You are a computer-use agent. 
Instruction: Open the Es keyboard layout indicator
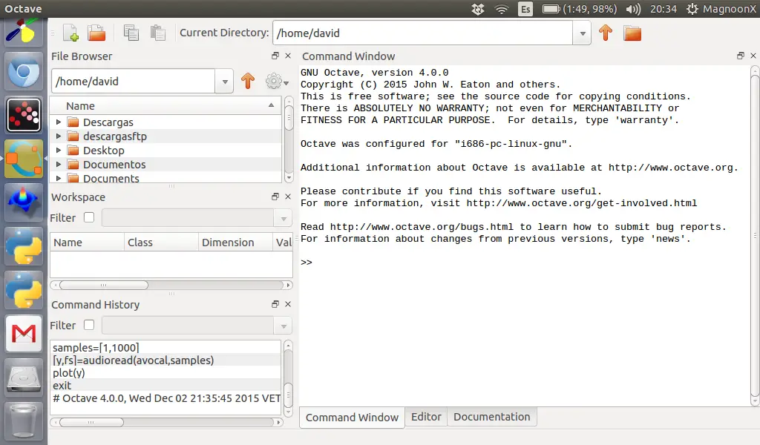tap(525, 9)
